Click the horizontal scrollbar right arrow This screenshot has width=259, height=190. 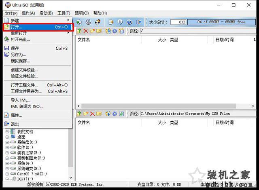coord(253,106)
